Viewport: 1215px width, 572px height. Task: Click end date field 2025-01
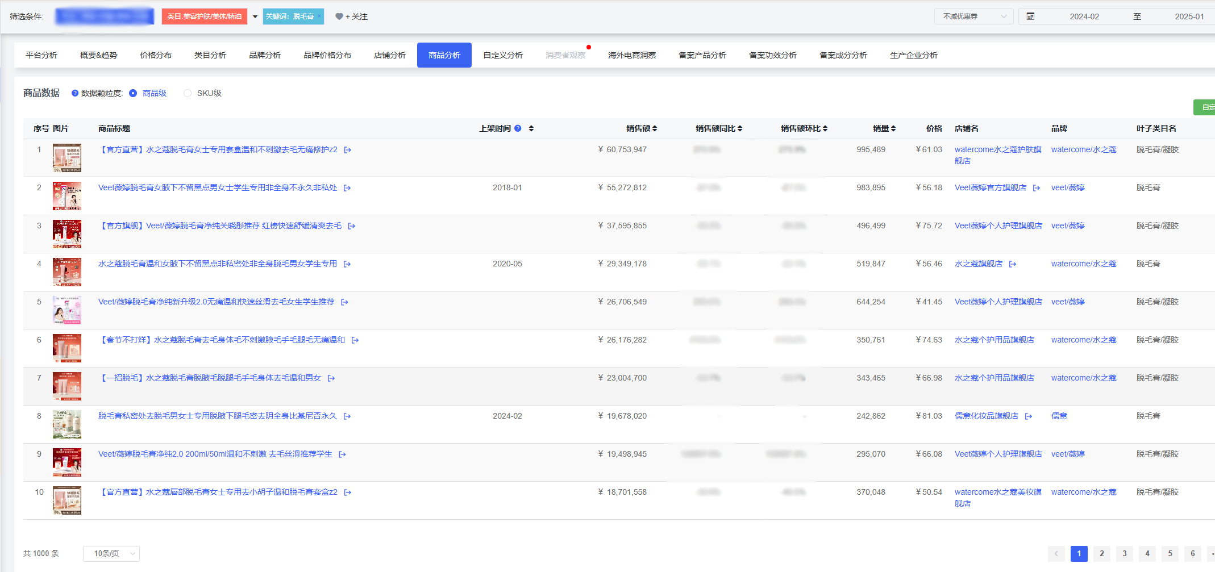tap(1189, 16)
